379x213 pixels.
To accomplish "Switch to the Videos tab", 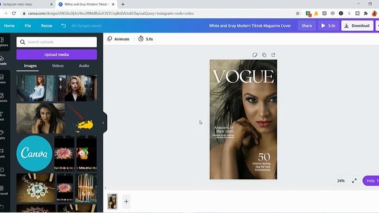I will click(x=58, y=66).
